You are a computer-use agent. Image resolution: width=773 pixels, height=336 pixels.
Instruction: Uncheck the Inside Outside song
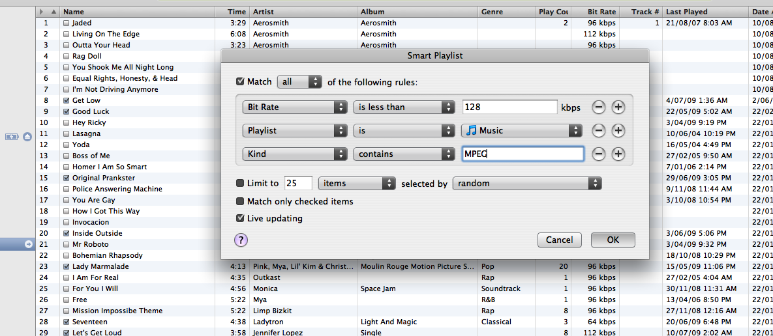[67, 233]
